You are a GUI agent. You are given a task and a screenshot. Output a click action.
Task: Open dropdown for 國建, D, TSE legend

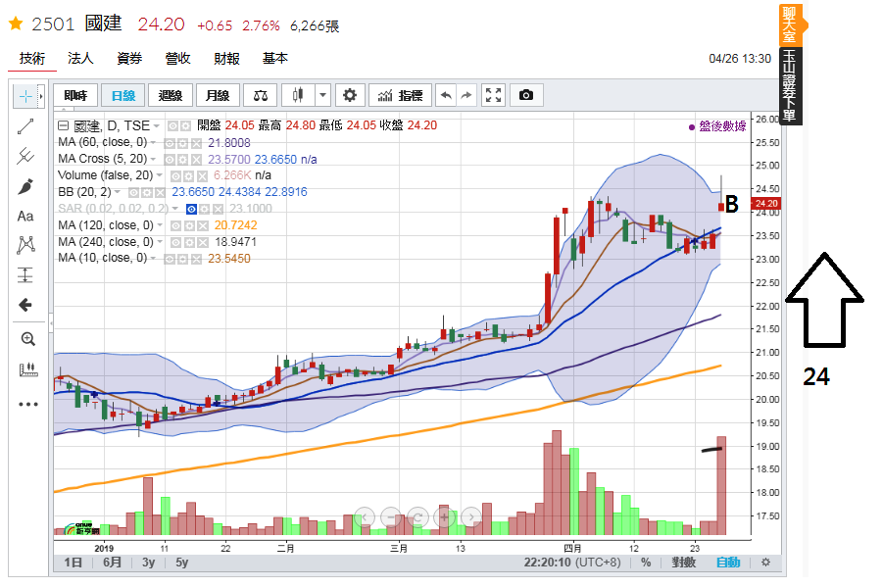pyautogui.click(x=157, y=126)
